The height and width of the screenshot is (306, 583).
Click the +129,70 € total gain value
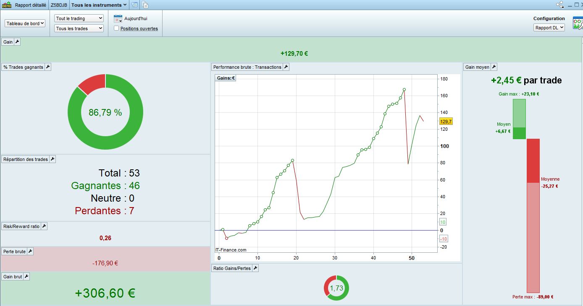coord(294,54)
